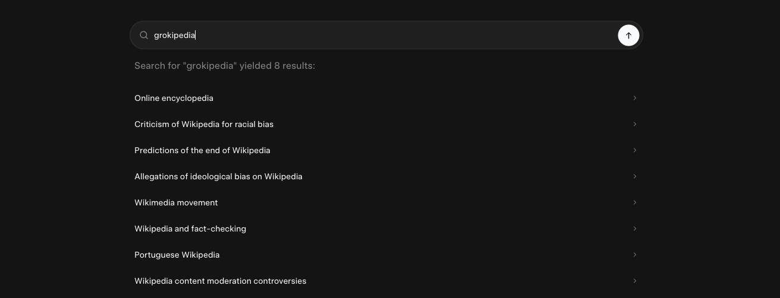Click chevron beside Allegations of ideological bias

point(634,176)
